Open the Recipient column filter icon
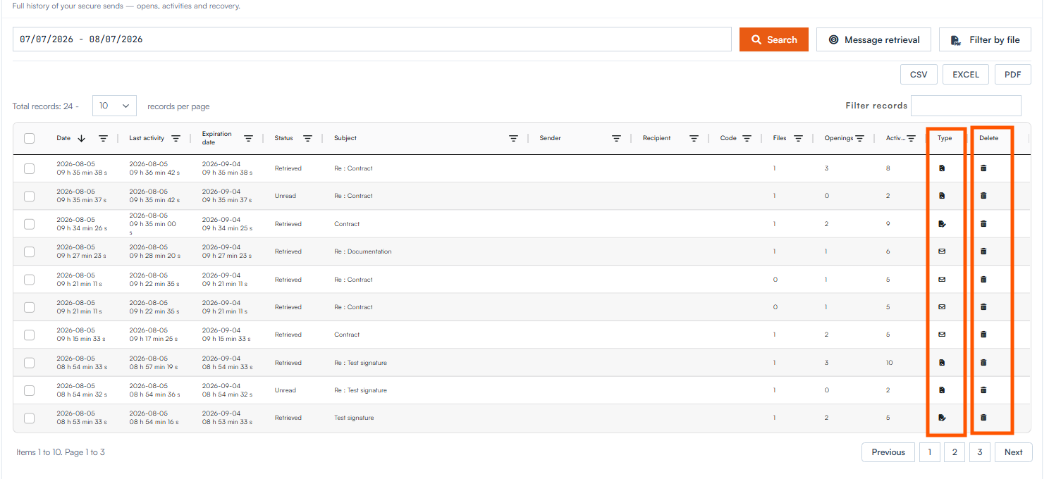 click(694, 139)
